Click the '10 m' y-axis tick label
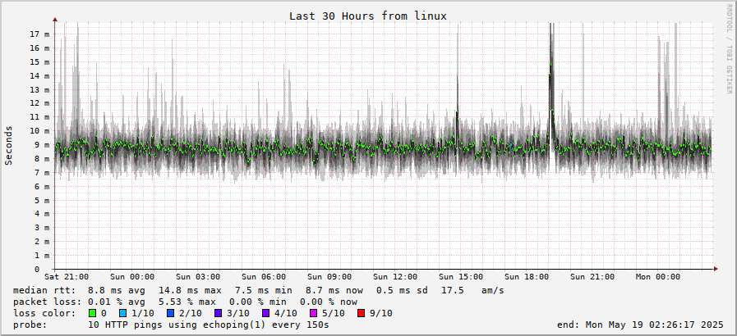This screenshot has width=737, height=336. tap(40, 131)
